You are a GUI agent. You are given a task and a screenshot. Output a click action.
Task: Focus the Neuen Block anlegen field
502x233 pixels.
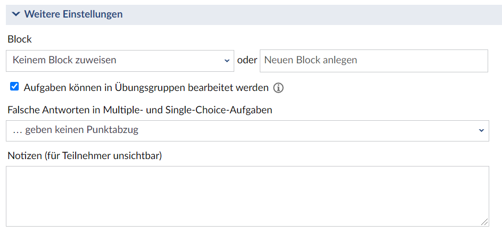pyautogui.click(x=374, y=61)
